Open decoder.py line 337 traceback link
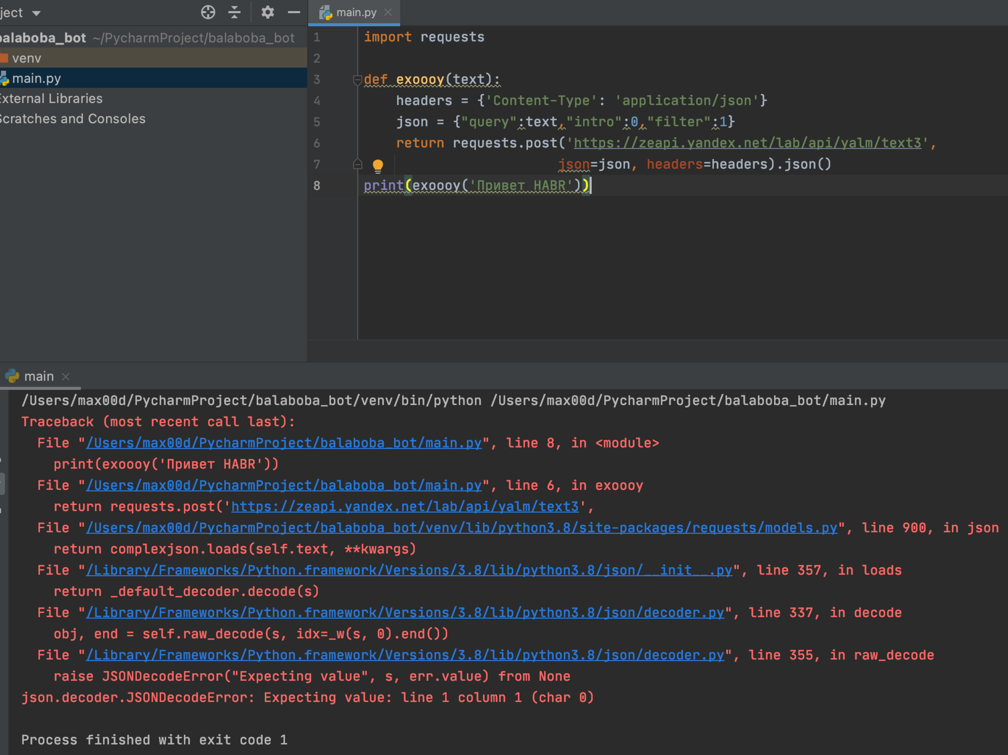 (x=405, y=613)
